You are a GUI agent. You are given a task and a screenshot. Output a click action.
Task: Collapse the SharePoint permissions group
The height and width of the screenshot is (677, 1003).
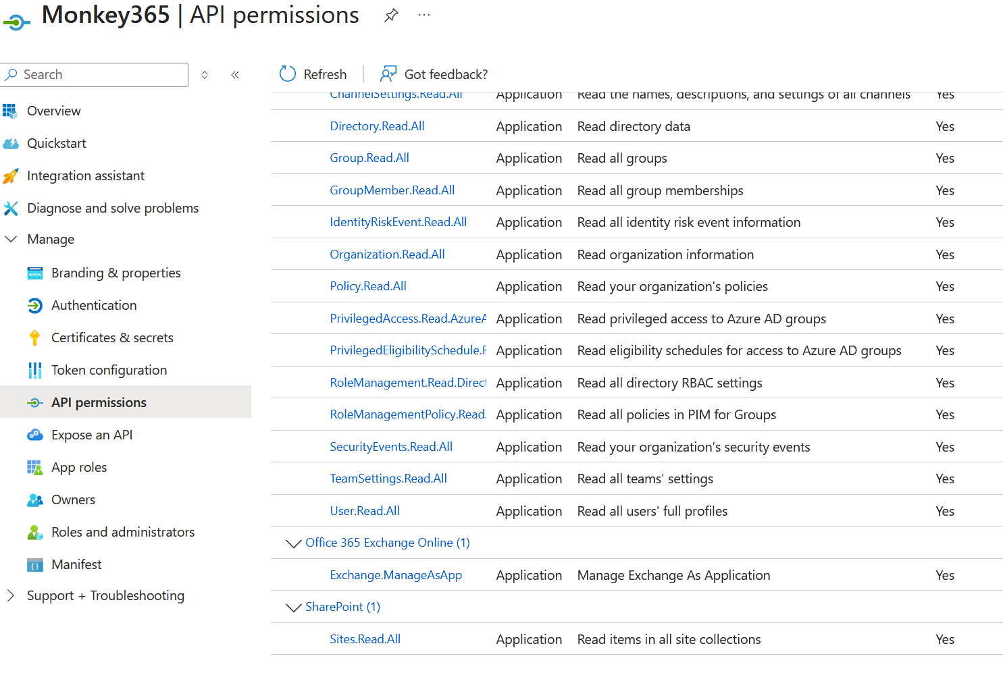(293, 607)
